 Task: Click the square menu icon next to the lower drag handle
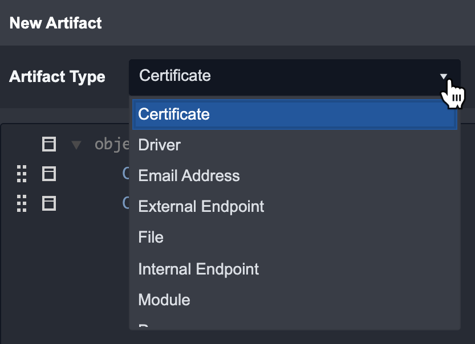49,203
